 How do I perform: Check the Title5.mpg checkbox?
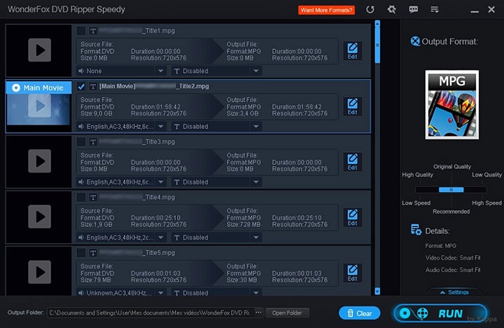click(x=81, y=253)
